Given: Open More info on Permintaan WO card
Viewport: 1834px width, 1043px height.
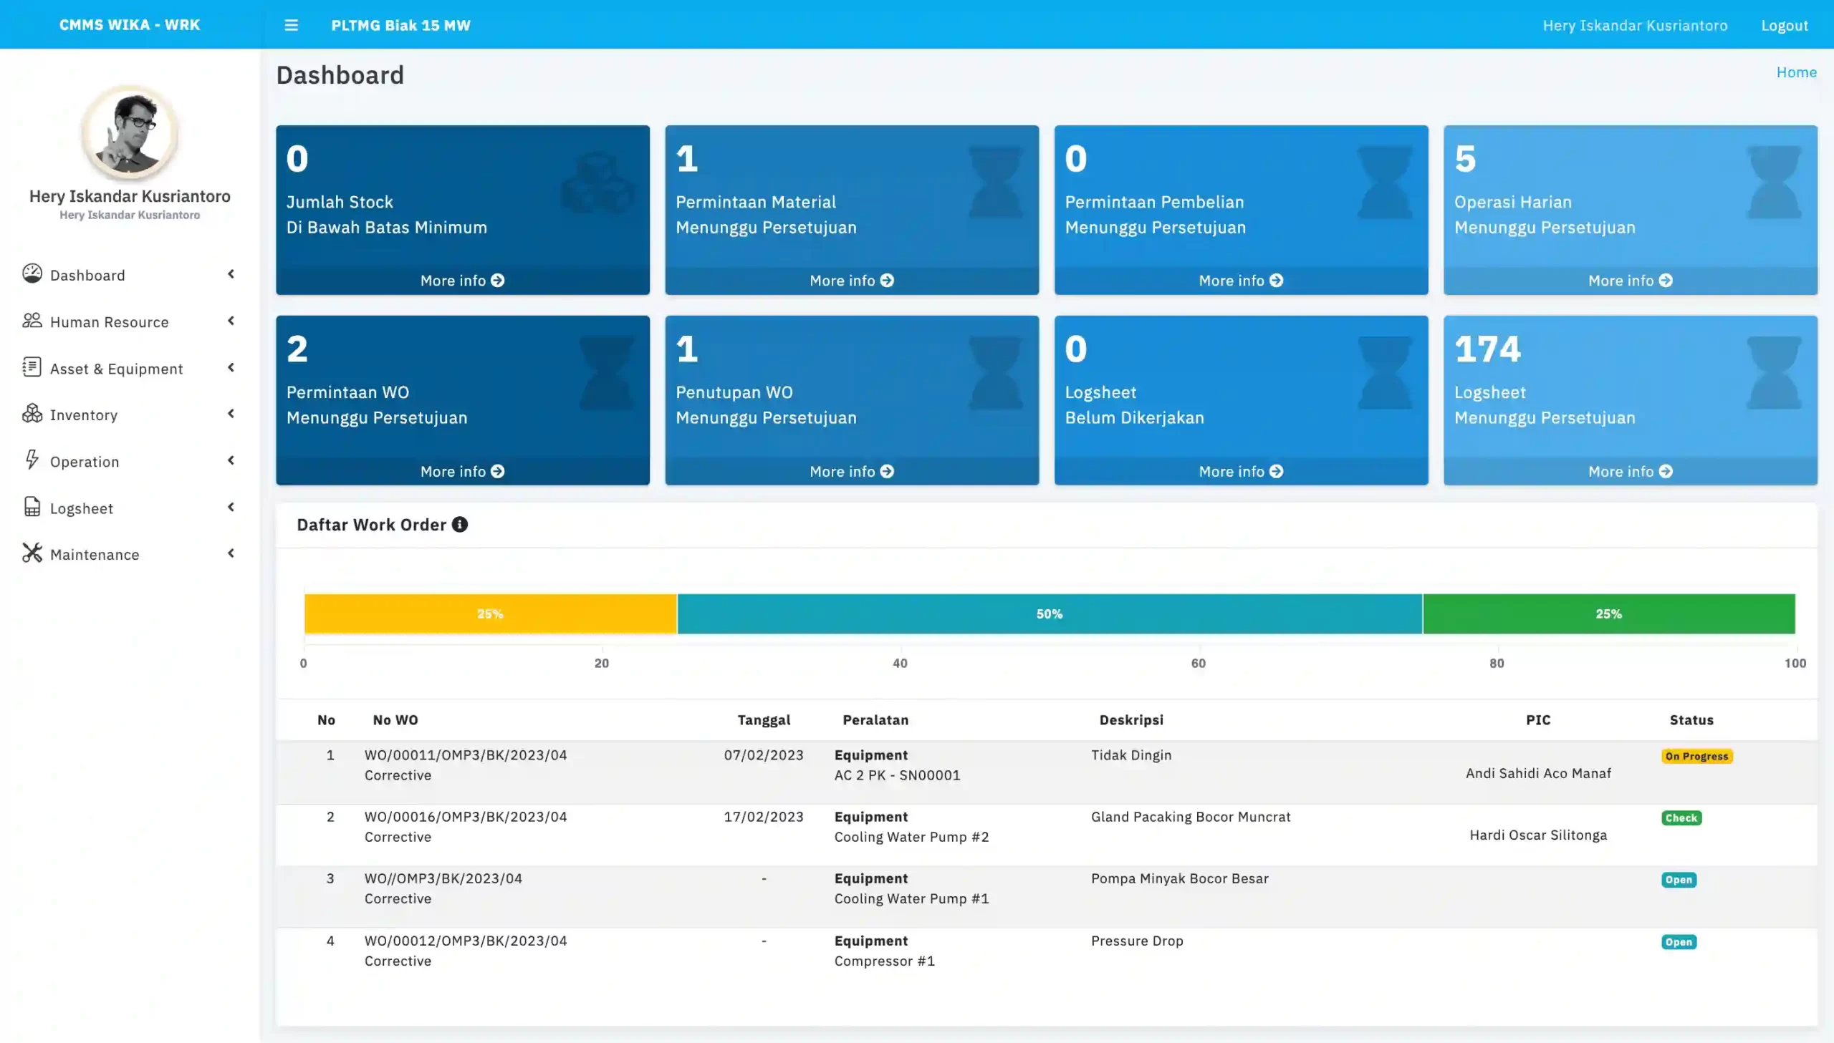Looking at the screenshot, I should click(462, 471).
